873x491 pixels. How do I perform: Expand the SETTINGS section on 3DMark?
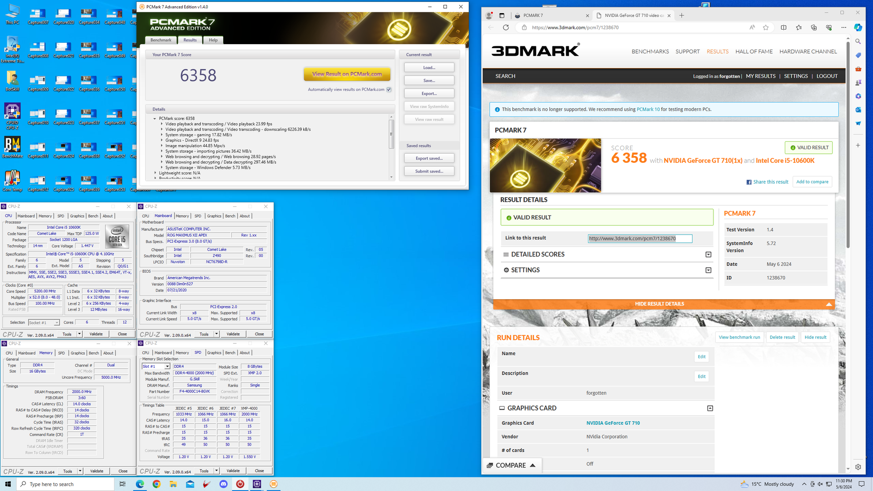(x=708, y=270)
